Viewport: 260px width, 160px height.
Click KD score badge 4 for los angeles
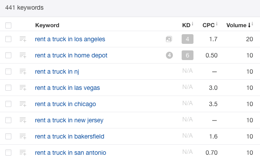(x=187, y=39)
